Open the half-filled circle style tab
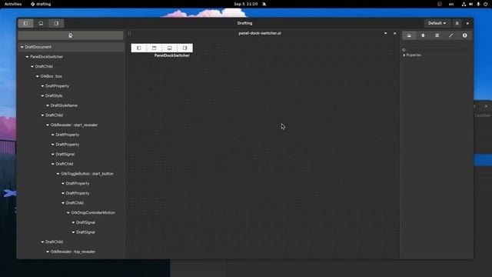 coord(423,35)
